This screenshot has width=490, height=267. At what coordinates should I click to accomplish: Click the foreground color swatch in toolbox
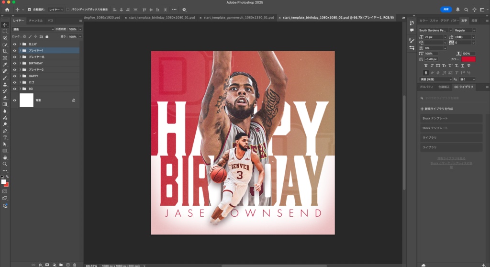pyautogui.click(x=3, y=182)
